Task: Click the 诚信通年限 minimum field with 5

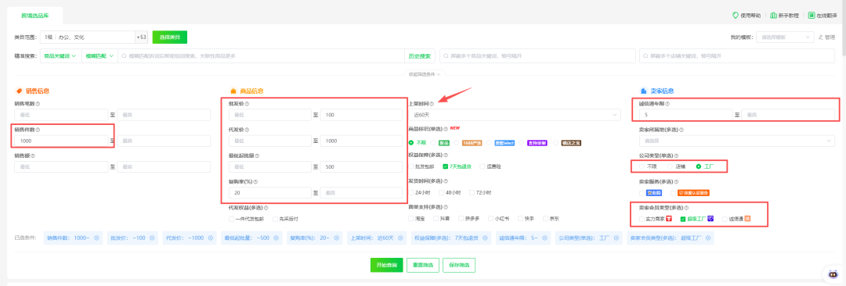Action: [685, 115]
